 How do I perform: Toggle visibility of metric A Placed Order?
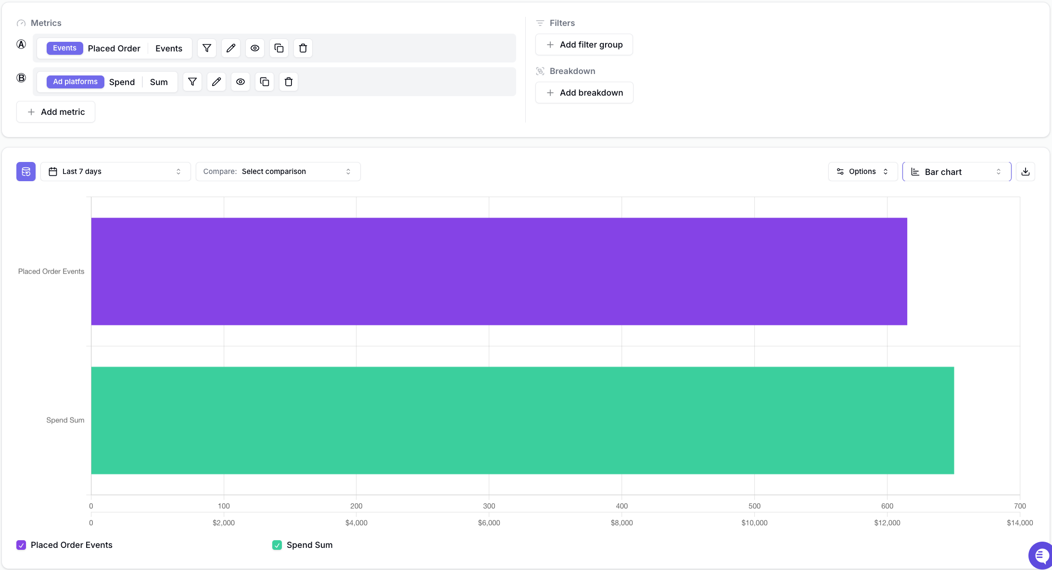point(255,48)
